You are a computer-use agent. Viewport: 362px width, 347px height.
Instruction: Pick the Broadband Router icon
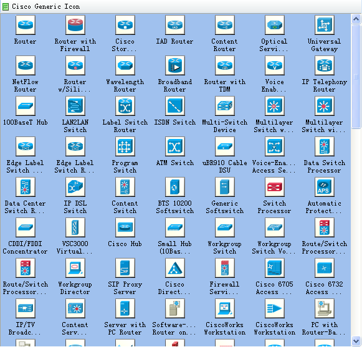175,65
